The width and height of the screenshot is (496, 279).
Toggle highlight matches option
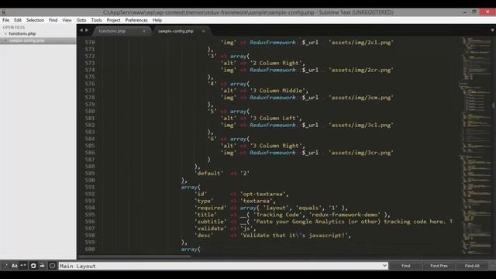[52, 266]
